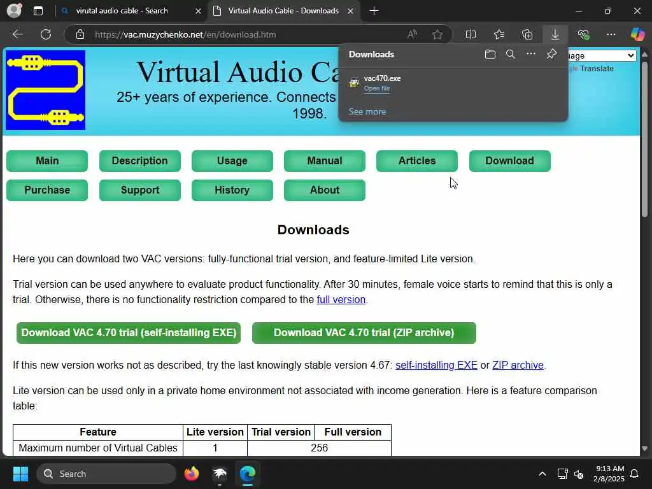Toggle the Downloads toolbar icon
Screen dimensions: 652x489
[x=555, y=34]
